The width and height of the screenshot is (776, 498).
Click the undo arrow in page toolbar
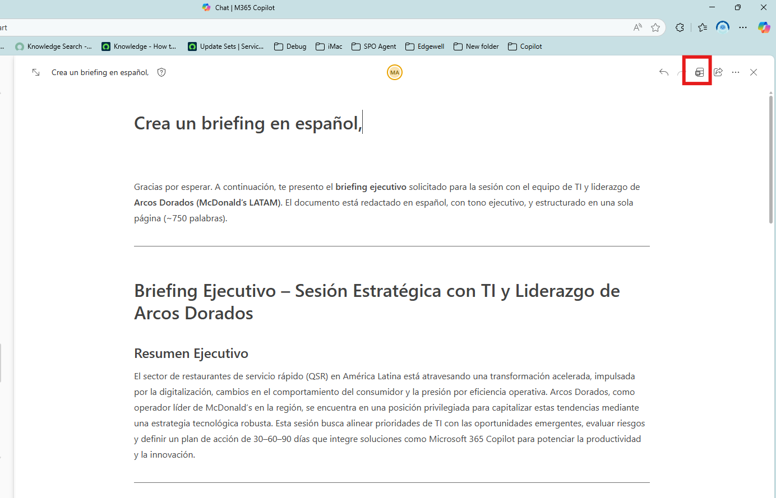pos(664,72)
